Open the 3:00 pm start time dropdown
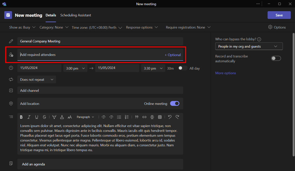 point(75,68)
